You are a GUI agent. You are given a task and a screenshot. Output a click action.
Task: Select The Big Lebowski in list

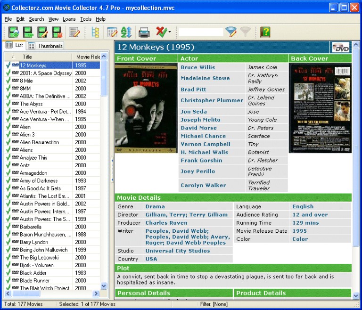(39, 258)
